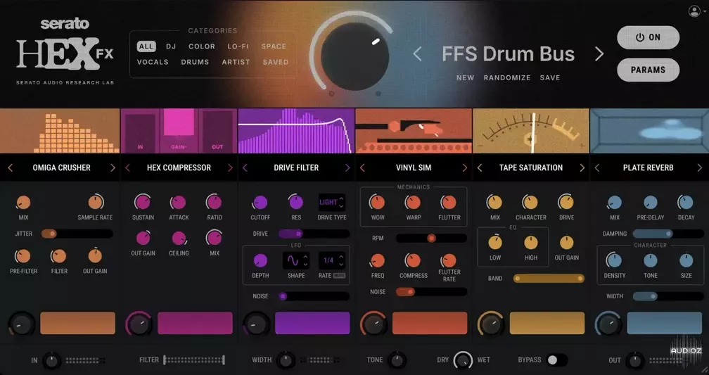Click the PRE-DELAY knob in Plate Reverb
709x375 pixels.
click(650, 202)
